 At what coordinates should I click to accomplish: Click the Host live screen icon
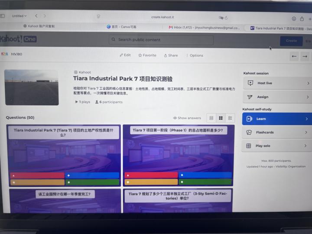point(250,83)
